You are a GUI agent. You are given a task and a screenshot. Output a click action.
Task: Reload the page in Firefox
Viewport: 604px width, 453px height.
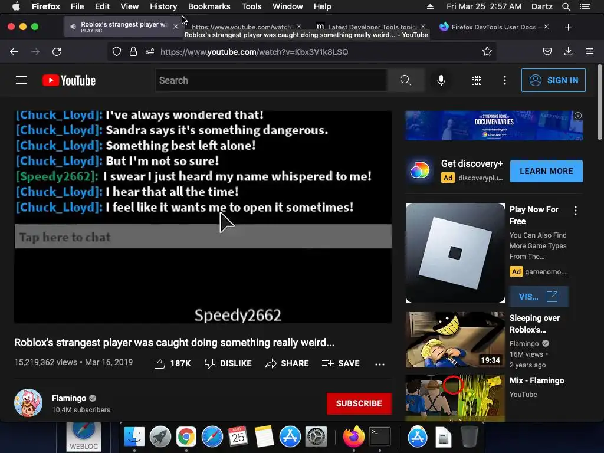coord(57,52)
